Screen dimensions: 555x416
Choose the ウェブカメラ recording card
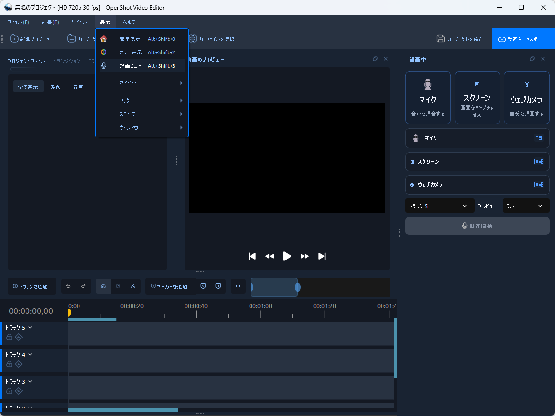pos(527,98)
